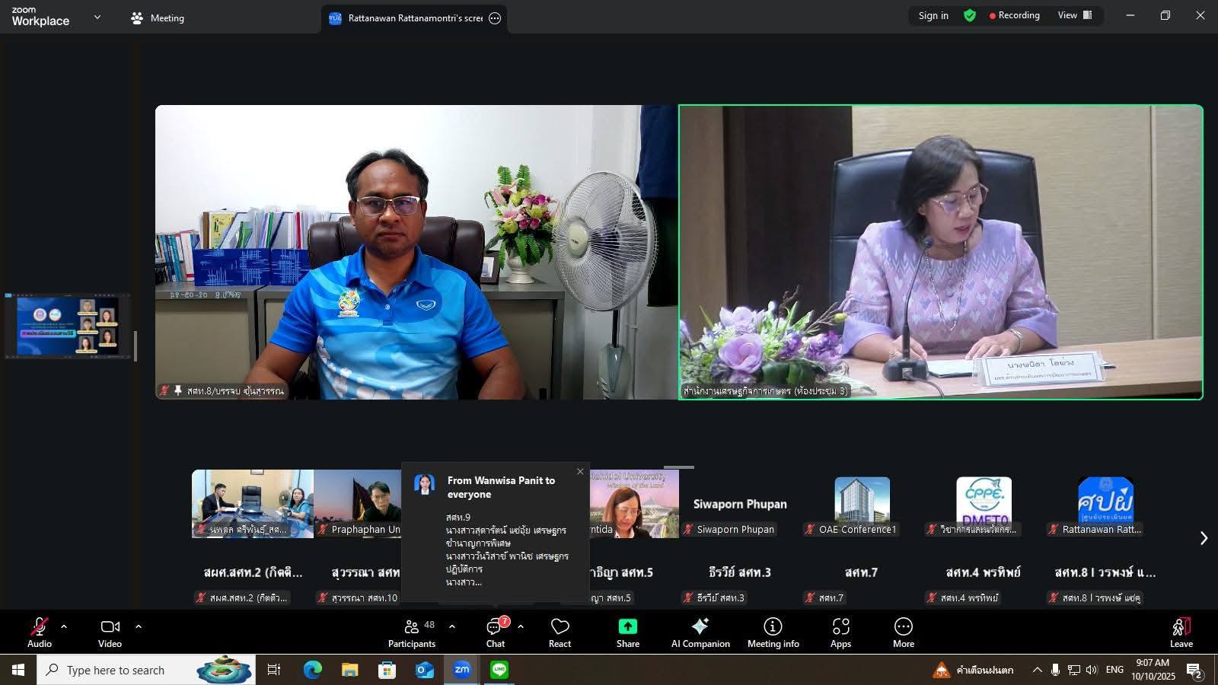This screenshot has height=685, width=1218.
Task: Leave the meeting
Action: pyautogui.click(x=1181, y=632)
